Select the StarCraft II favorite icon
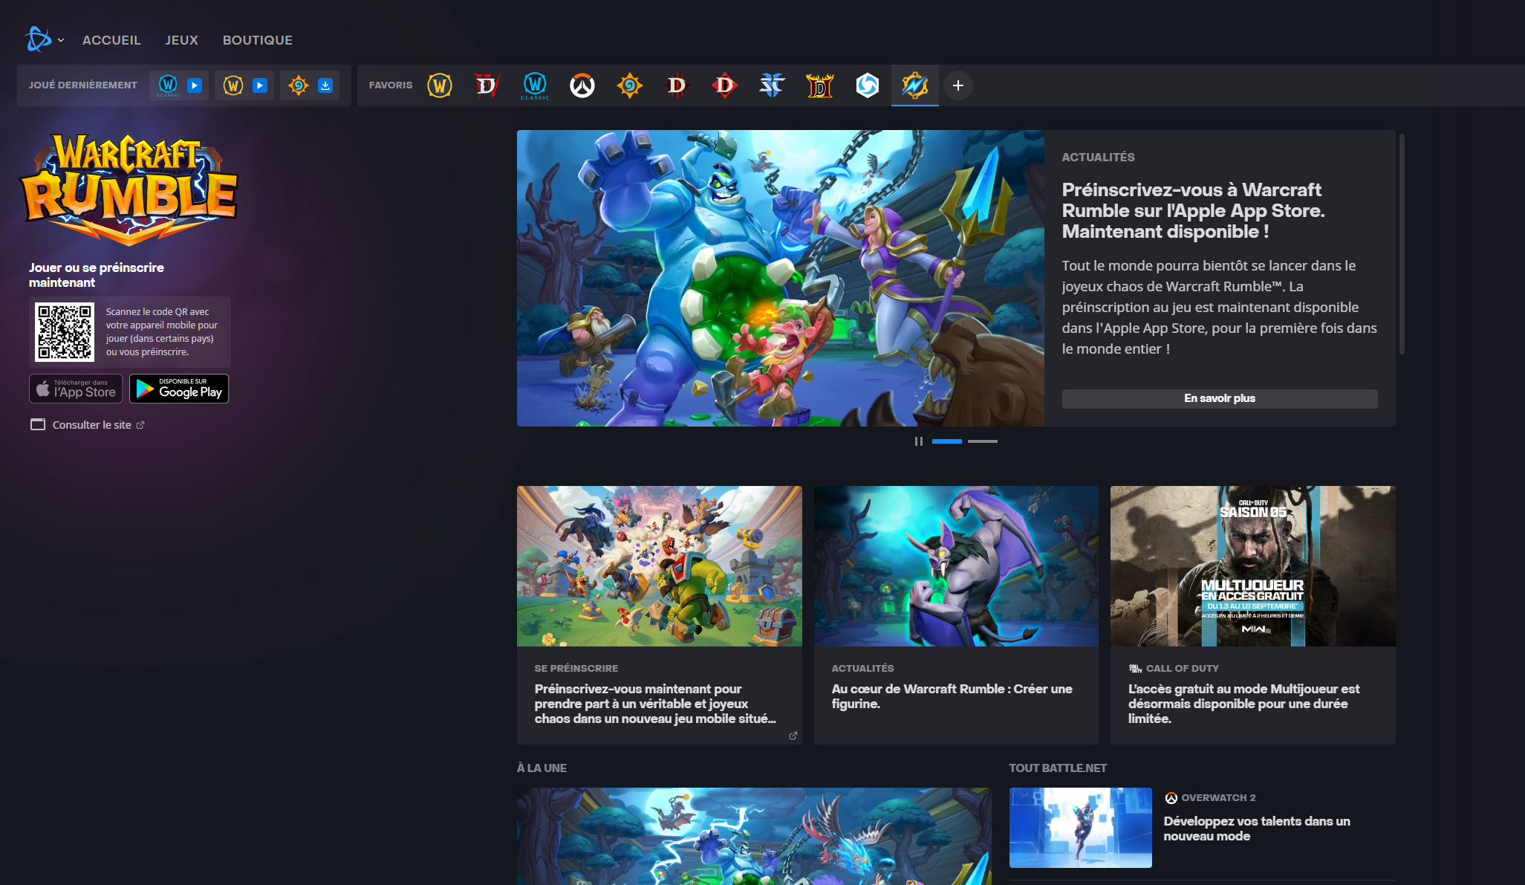Image resolution: width=1525 pixels, height=885 pixels. (772, 85)
